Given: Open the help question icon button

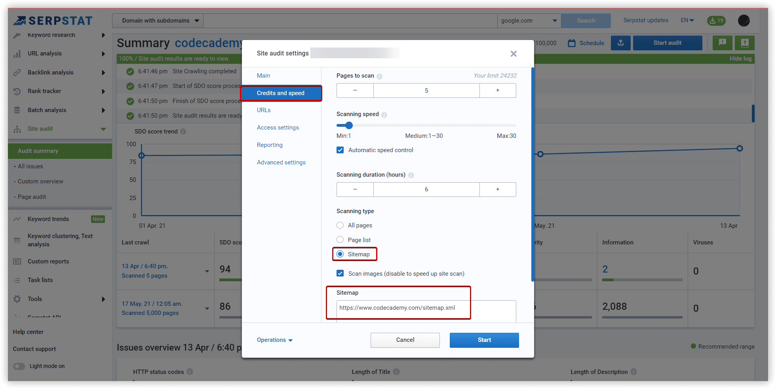Looking at the screenshot, I should pyautogui.click(x=745, y=43).
